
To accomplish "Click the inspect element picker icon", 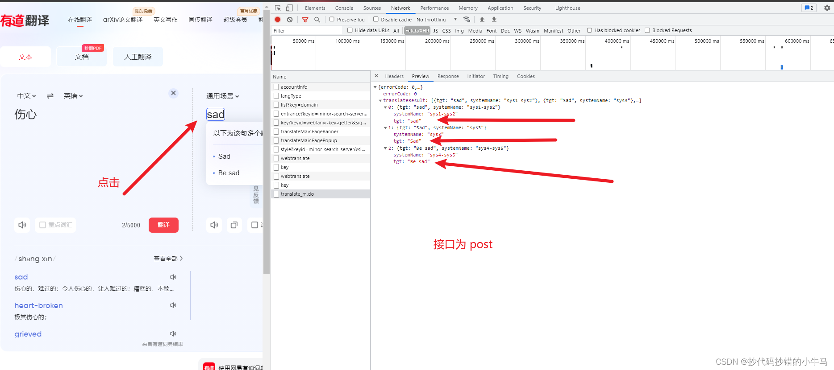I will 278,8.
